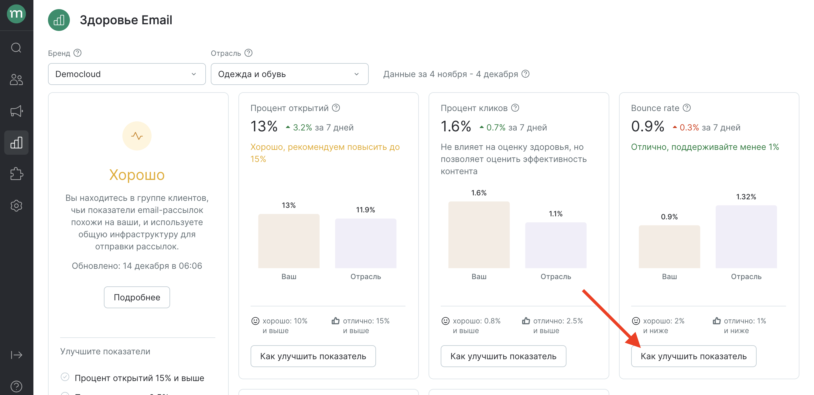Screen dimensions: 814x395
Task: Open the customers section via people icon
Action: pos(16,79)
